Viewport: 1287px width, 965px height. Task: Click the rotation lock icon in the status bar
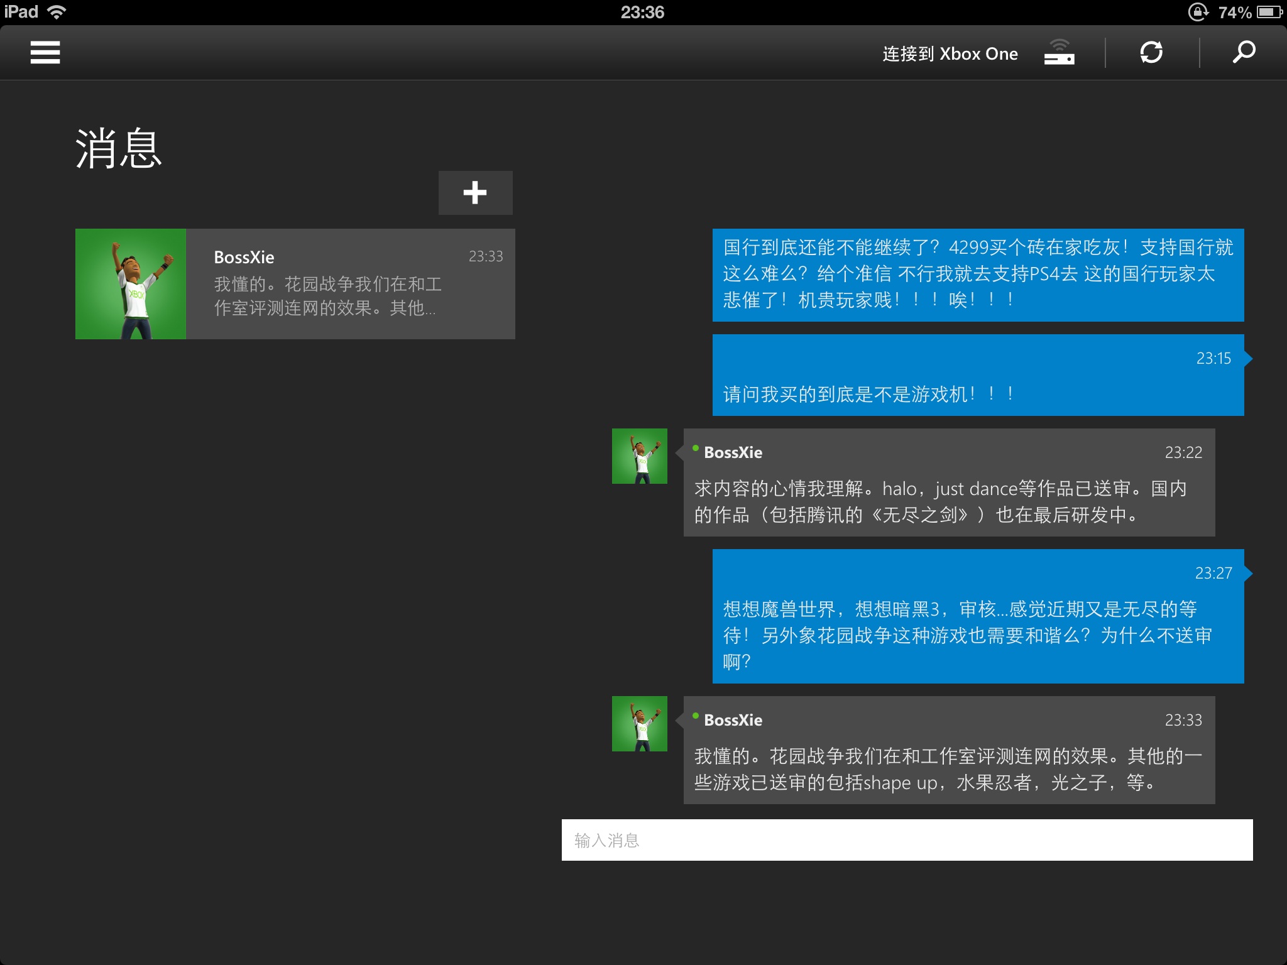[1200, 11]
